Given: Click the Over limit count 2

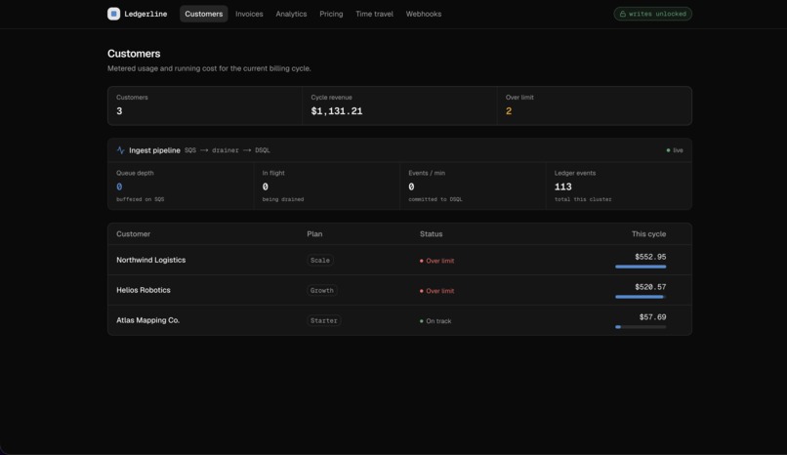Looking at the screenshot, I should (509, 111).
